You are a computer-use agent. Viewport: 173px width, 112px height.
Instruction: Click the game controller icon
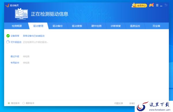[x=151, y=5]
